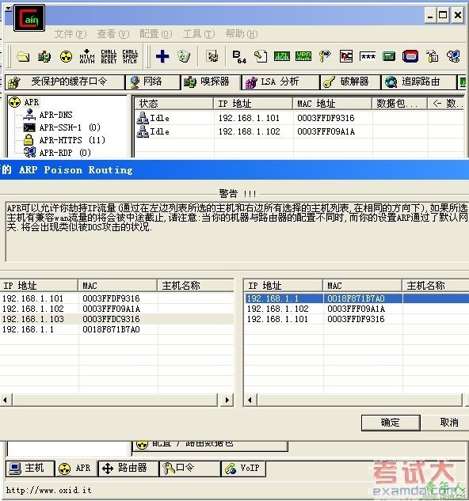Image resolution: width=469 pixels, height=501 pixels.
Task: Click the red-blue rounded box toolbar icon
Action: click(x=410, y=56)
